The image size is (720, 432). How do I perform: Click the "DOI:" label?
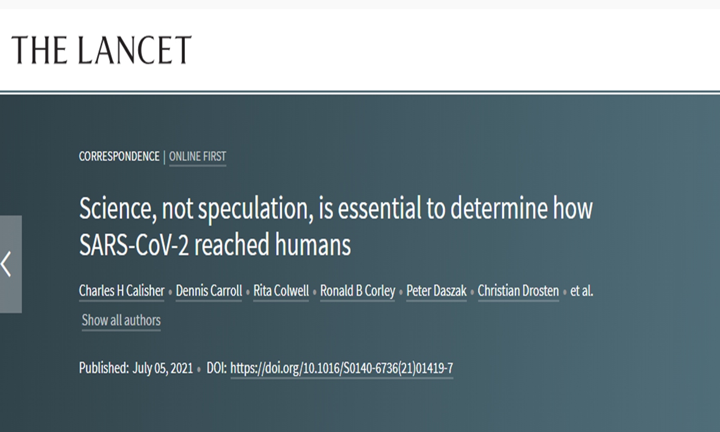216,368
